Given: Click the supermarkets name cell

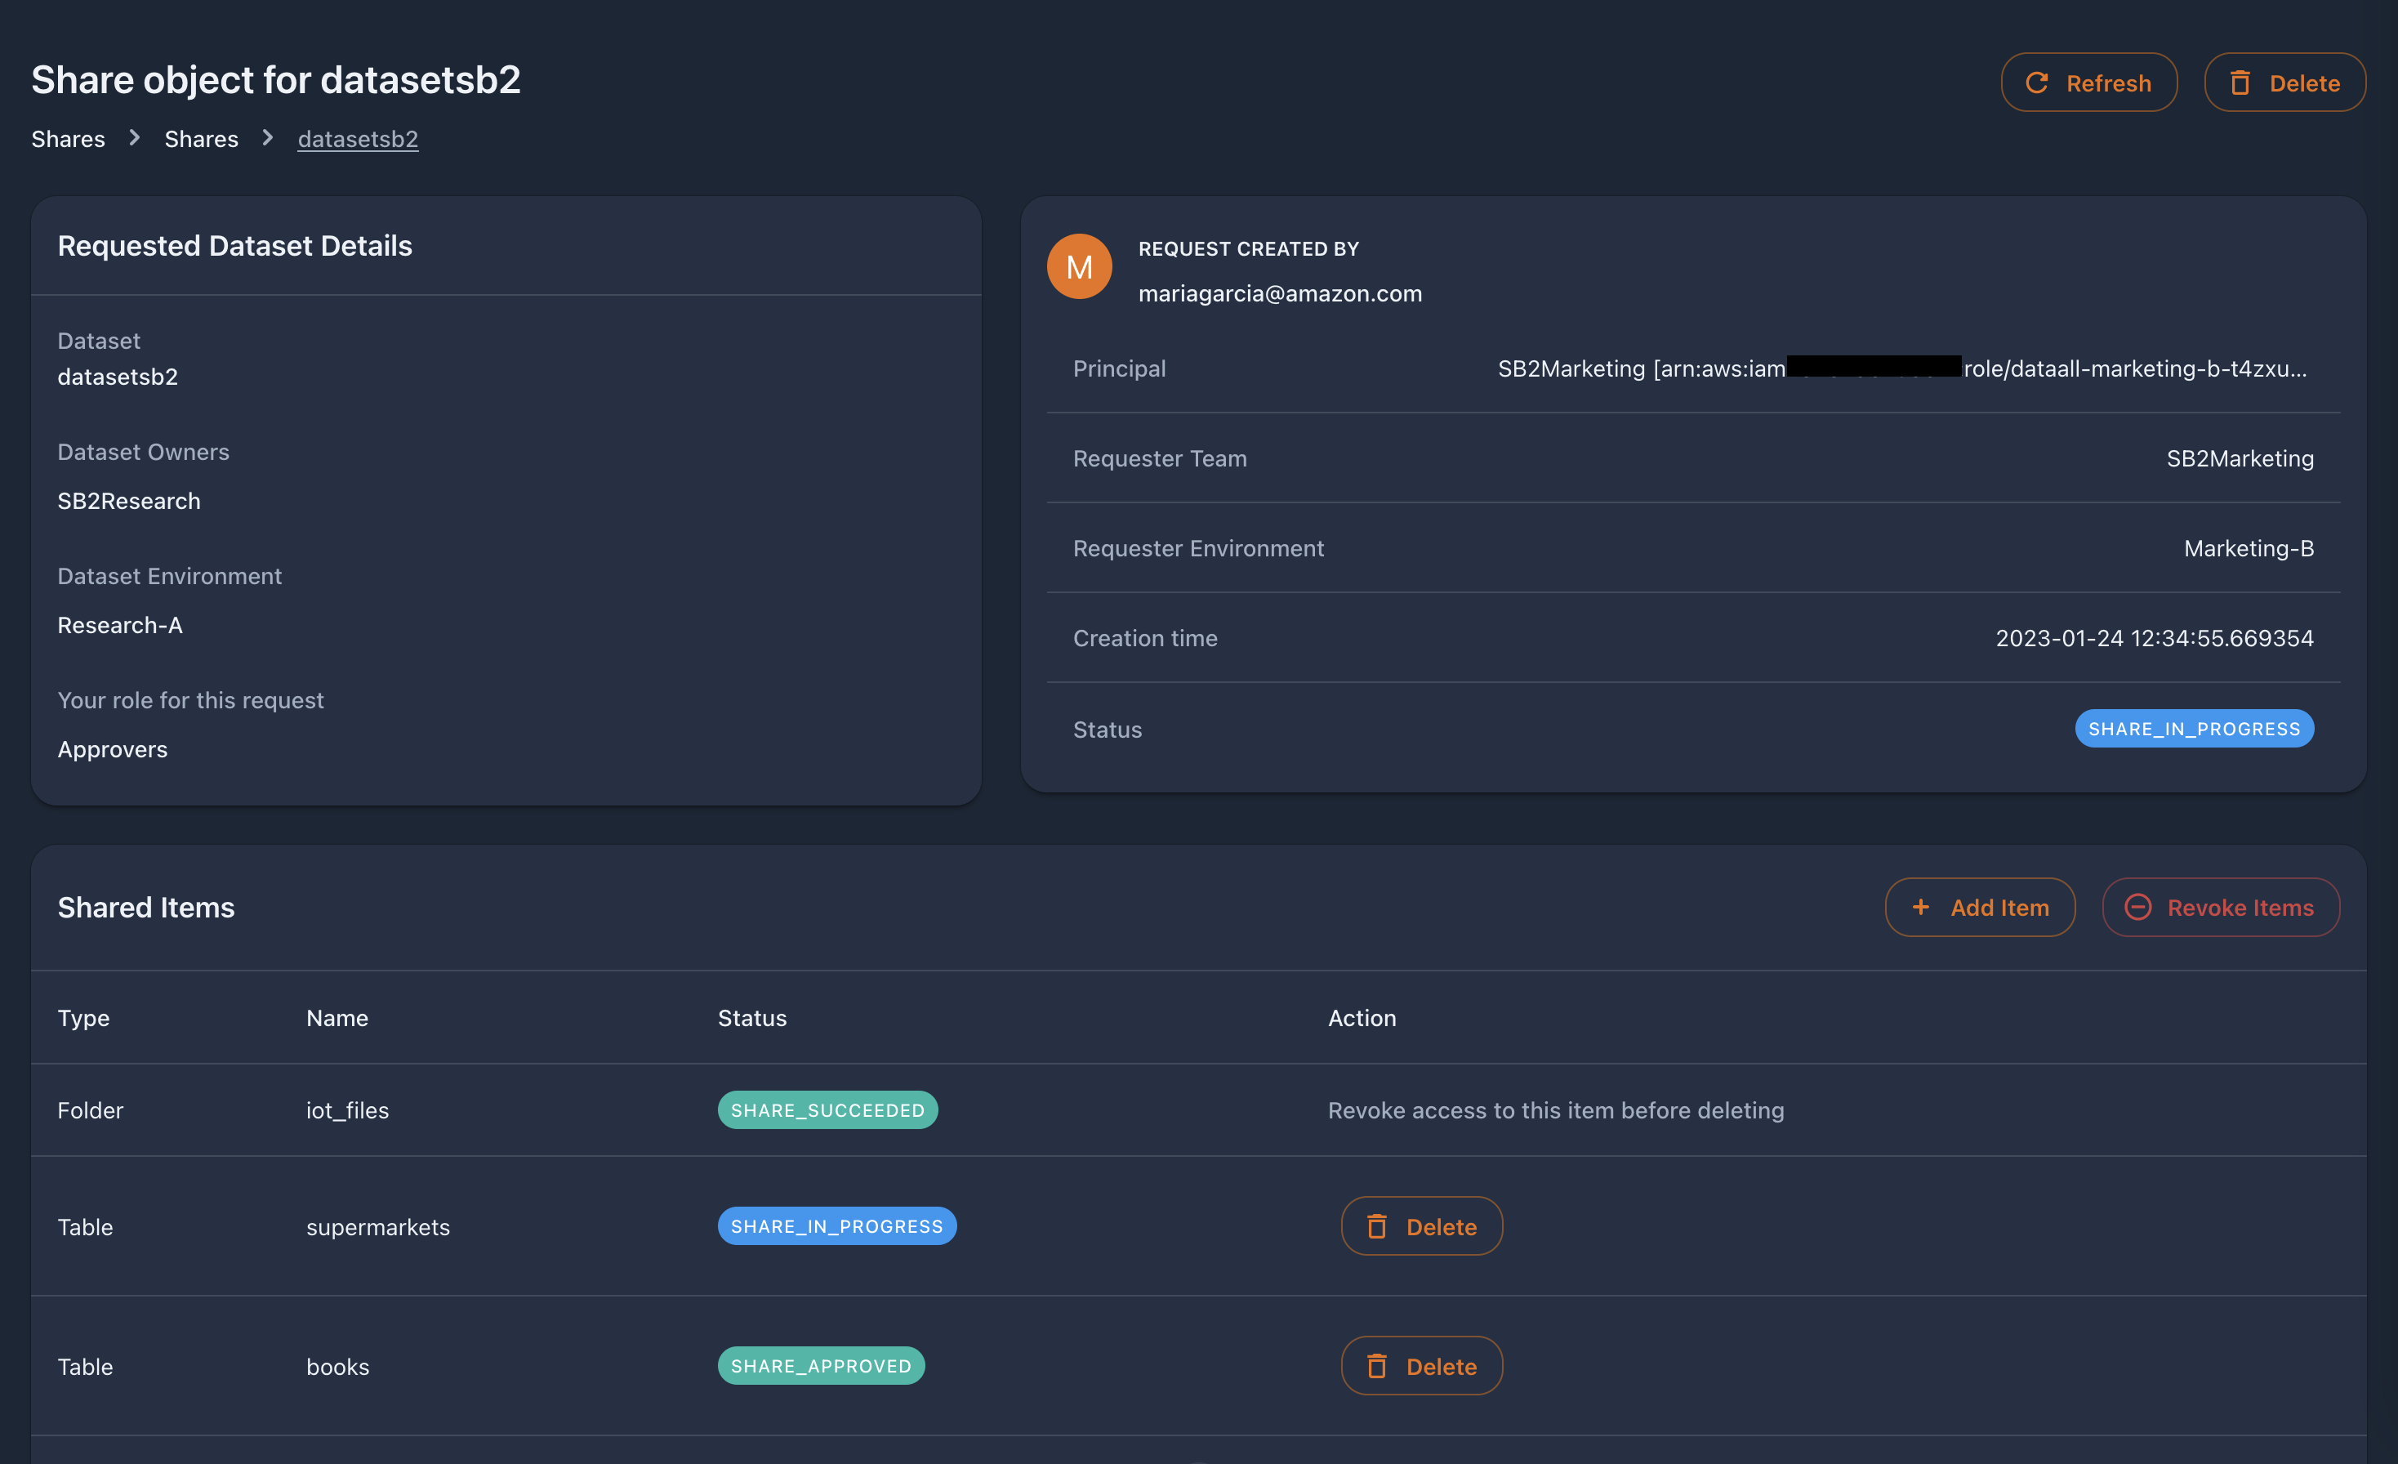Looking at the screenshot, I should [x=379, y=1227].
